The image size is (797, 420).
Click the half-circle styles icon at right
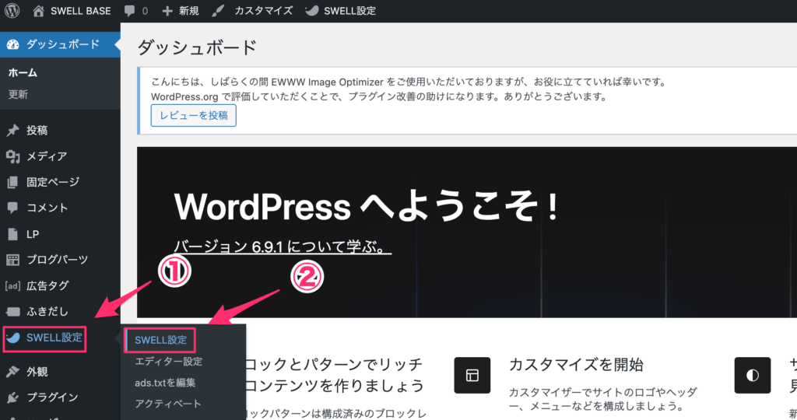(x=752, y=375)
